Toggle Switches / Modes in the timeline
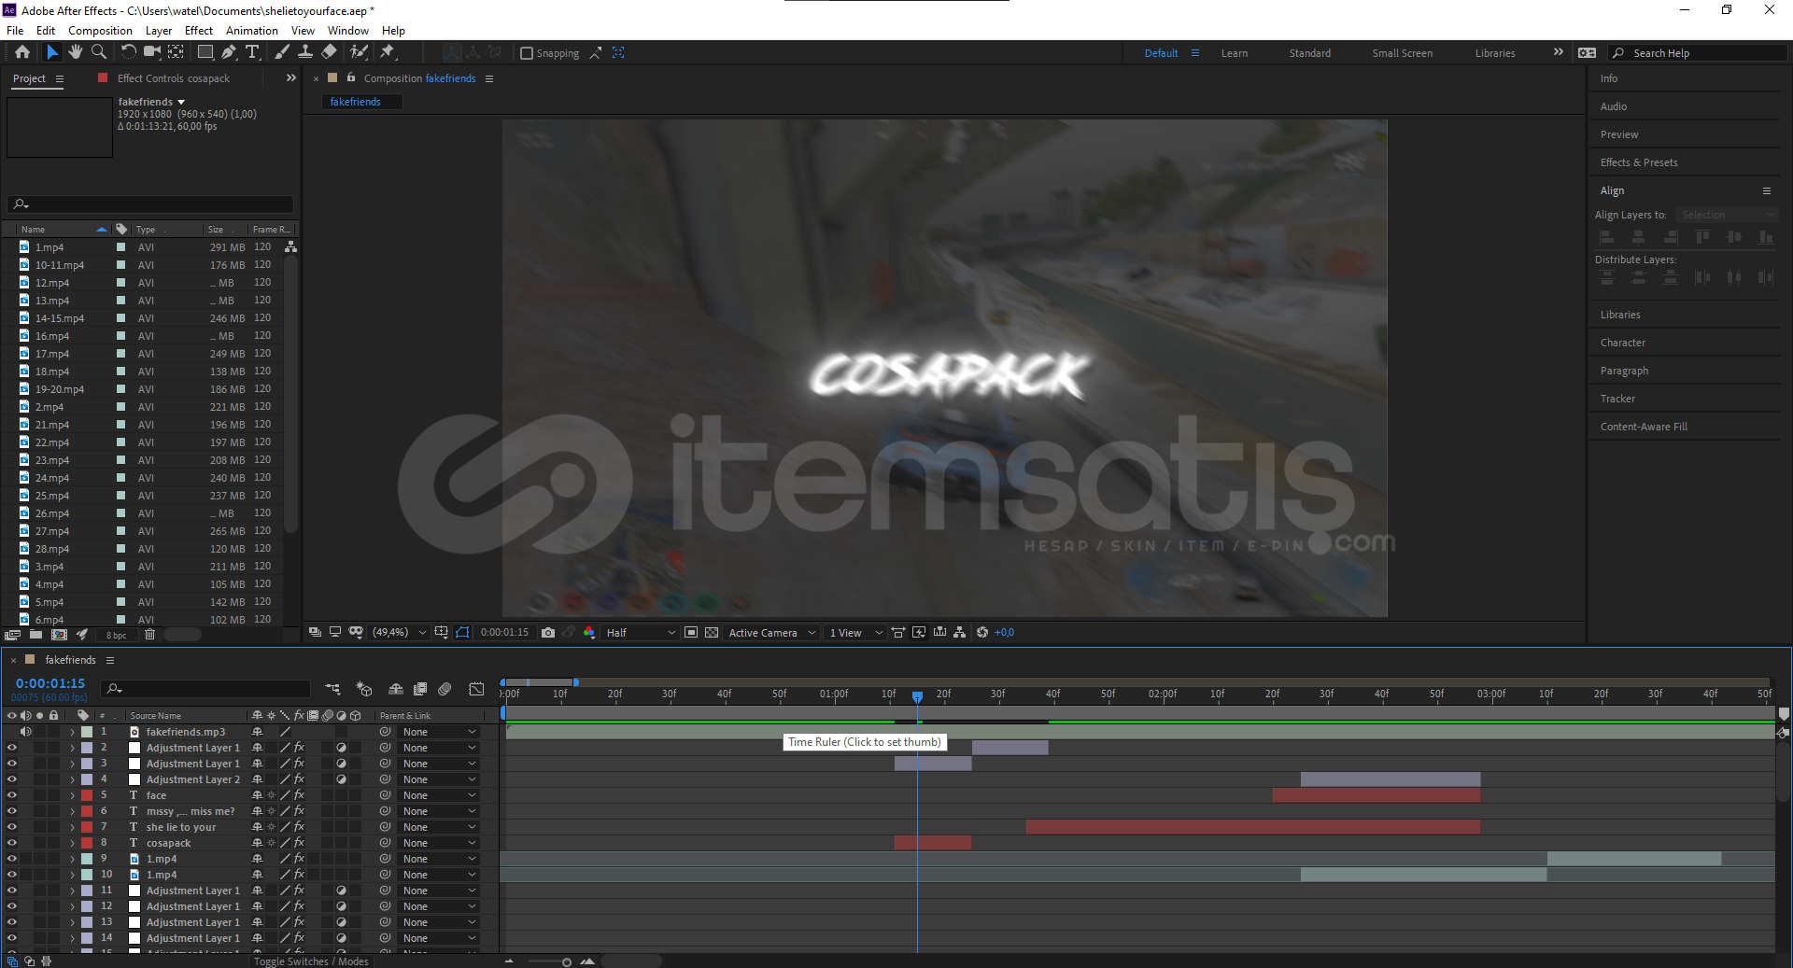The width and height of the screenshot is (1793, 968). (311, 961)
